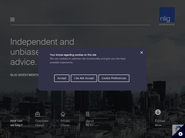The width and height of the screenshot is (185, 138).
Task: Open cookie settings via the gear icon
Action: point(180,134)
